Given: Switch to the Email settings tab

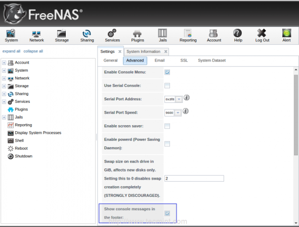Looking at the screenshot, I should (159, 61).
